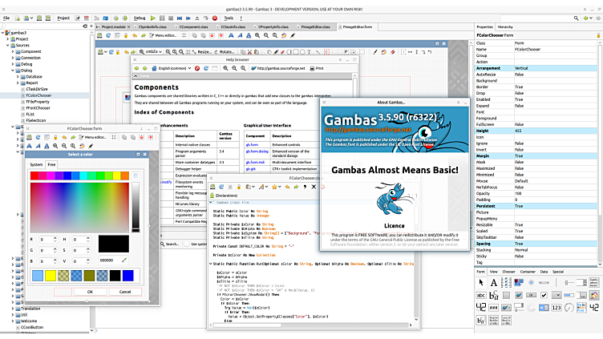The image size is (603, 339).
Task: Click the Menu editor toolbar button
Action: click(x=163, y=35)
